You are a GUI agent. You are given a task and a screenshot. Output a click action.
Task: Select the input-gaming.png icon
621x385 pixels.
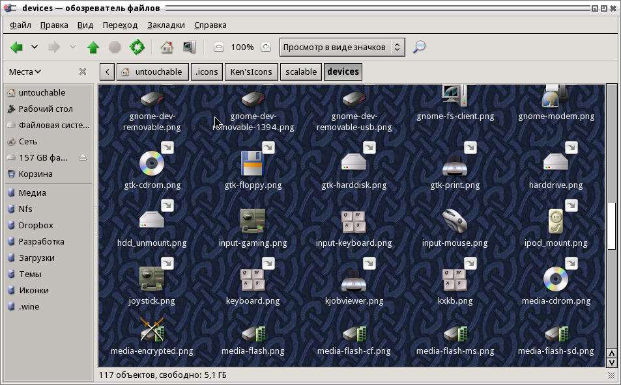(253, 221)
